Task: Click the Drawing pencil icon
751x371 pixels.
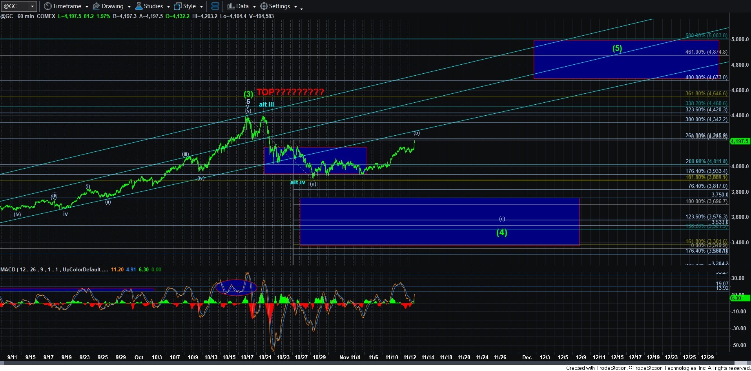Action: (96, 6)
